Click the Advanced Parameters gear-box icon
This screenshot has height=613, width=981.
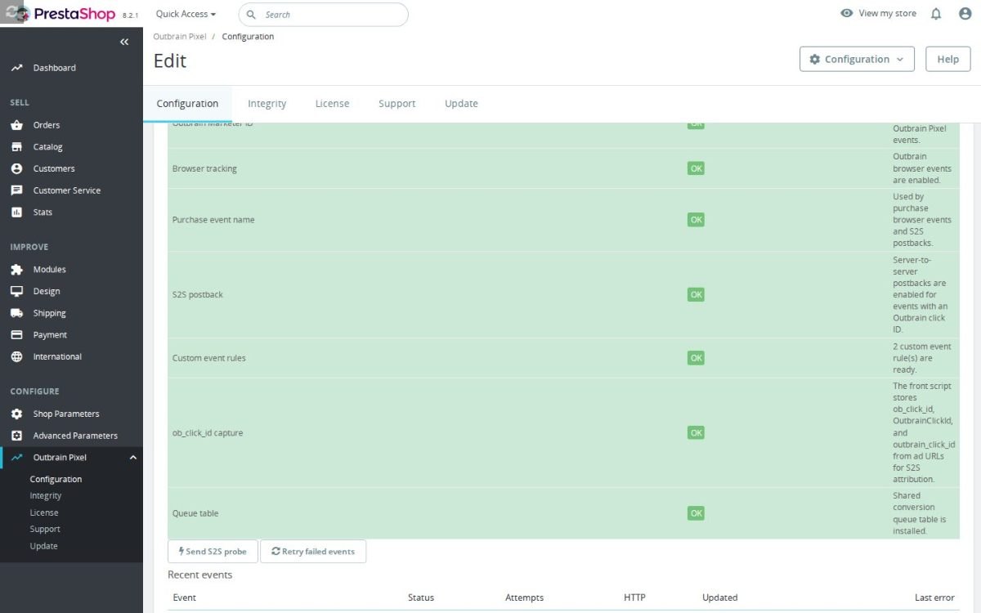16,436
